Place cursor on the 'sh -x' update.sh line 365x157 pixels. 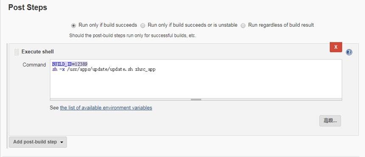click(104, 69)
